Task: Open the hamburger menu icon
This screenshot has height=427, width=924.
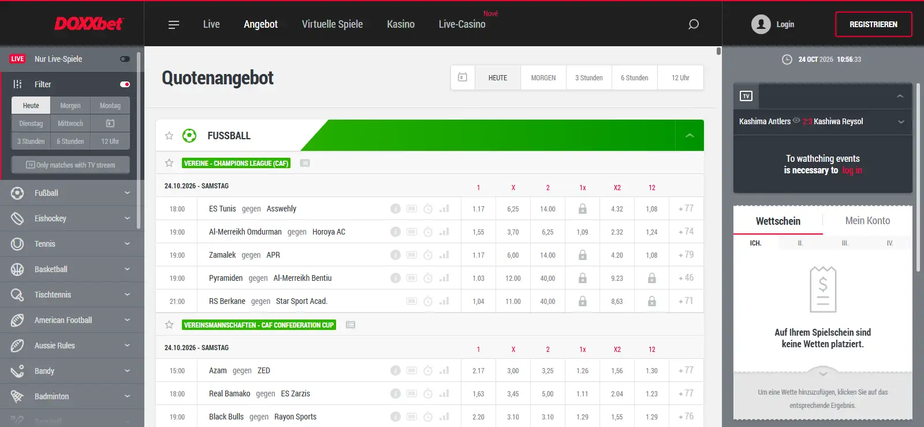Action: [x=174, y=25]
